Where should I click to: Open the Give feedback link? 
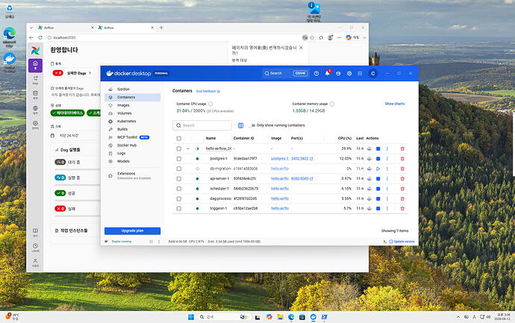(x=208, y=91)
